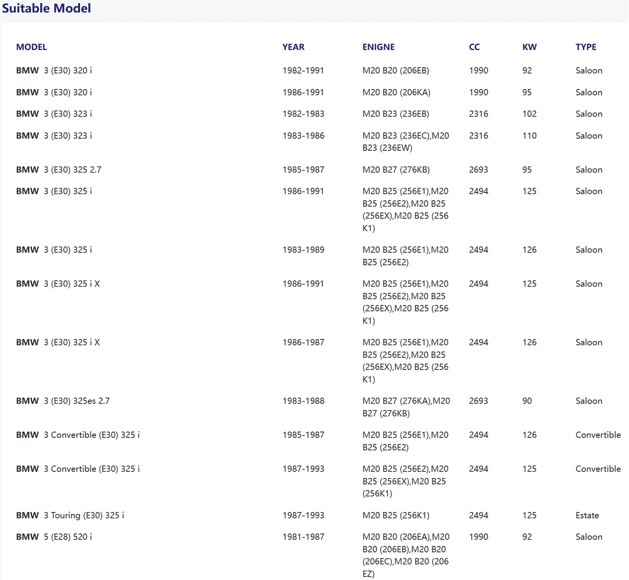Select BMW 3 Convertible (E30) 325 i 1985-1987
Viewport: 629px width, 580px height.
78,435
